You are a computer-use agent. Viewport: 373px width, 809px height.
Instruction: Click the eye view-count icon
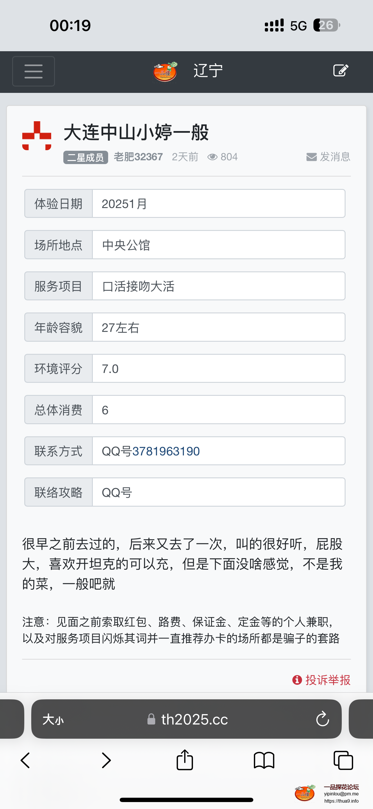pos(213,157)
